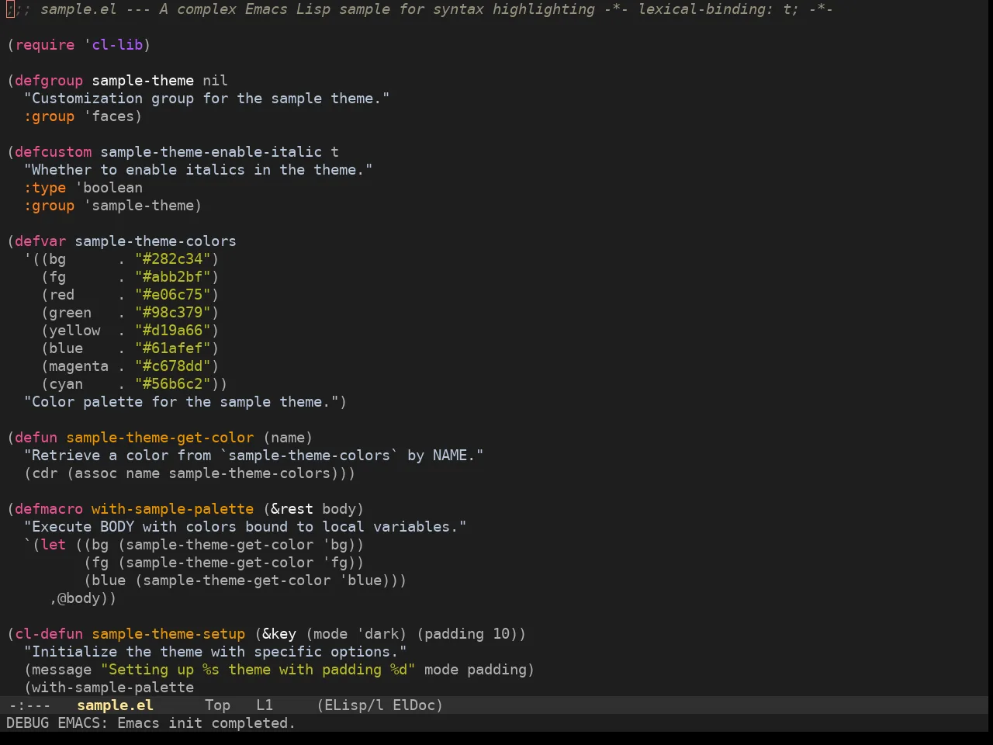Click the ':group' keyword before 'faces
Screen dimensions: 993x745
click(49, 116)
